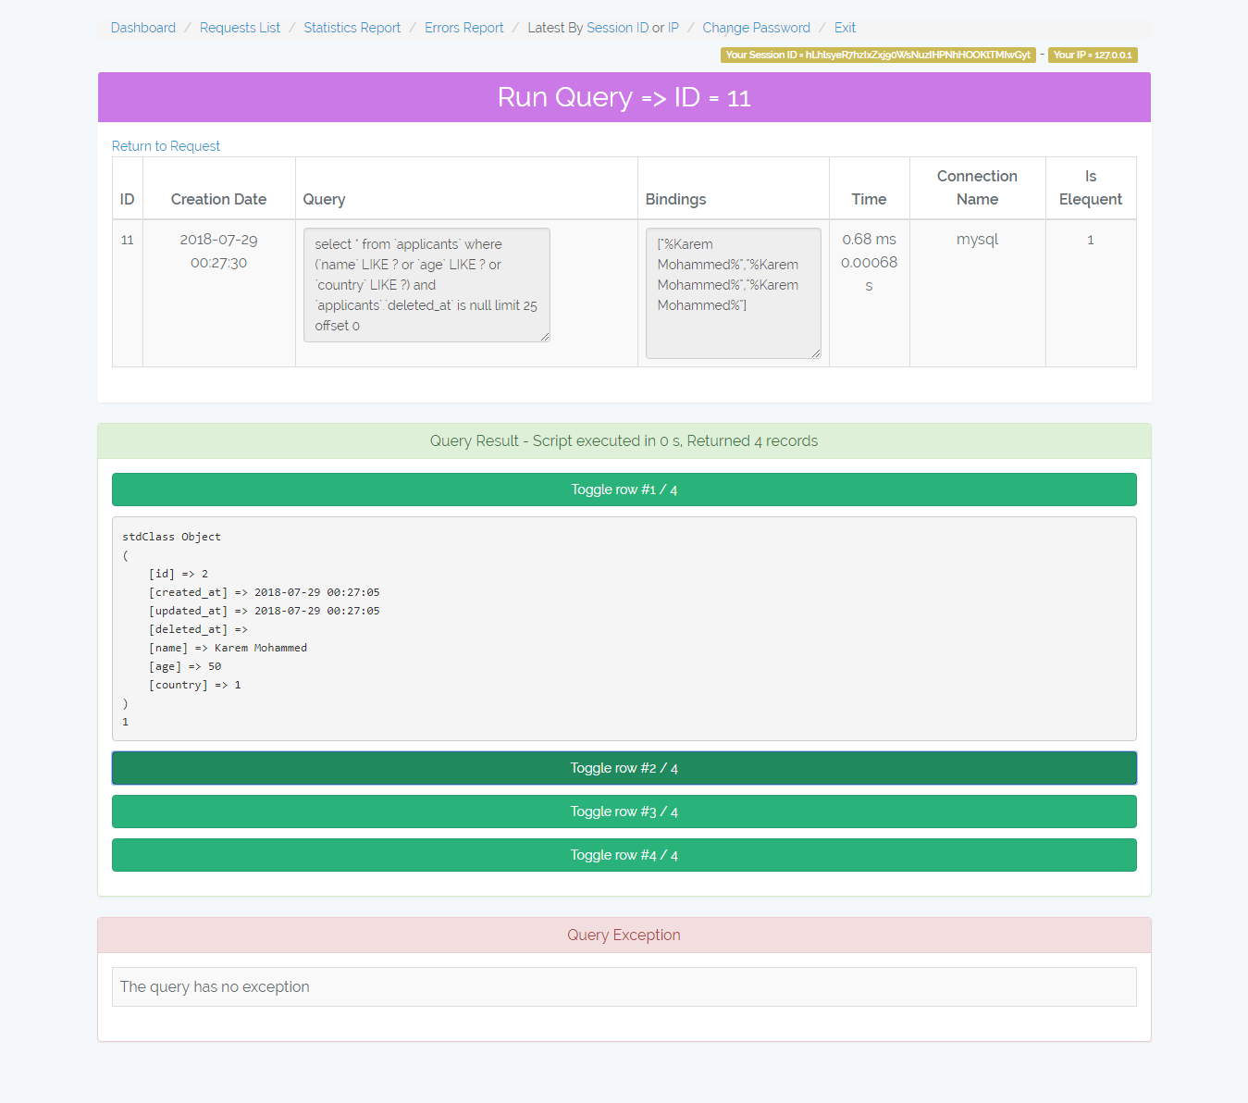Expand Toggle row #4 / 4
Viewport: 1248px width, 1103px height.
(624, 855)
